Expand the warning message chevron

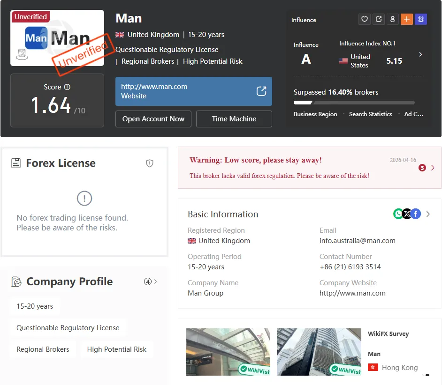tap(433, 168)
